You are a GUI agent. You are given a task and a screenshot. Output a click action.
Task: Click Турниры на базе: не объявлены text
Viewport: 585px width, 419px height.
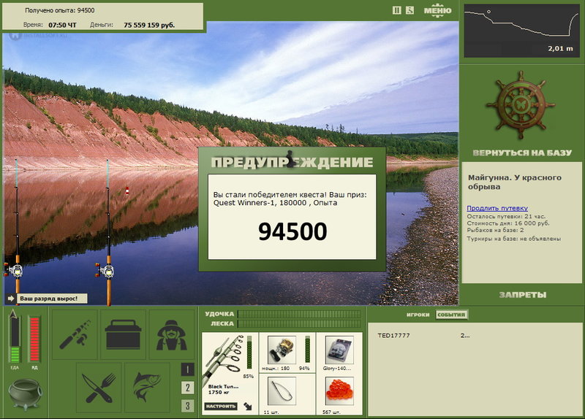click(514, 239)
